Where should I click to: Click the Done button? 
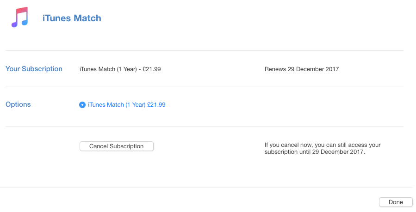coord(396,202)
